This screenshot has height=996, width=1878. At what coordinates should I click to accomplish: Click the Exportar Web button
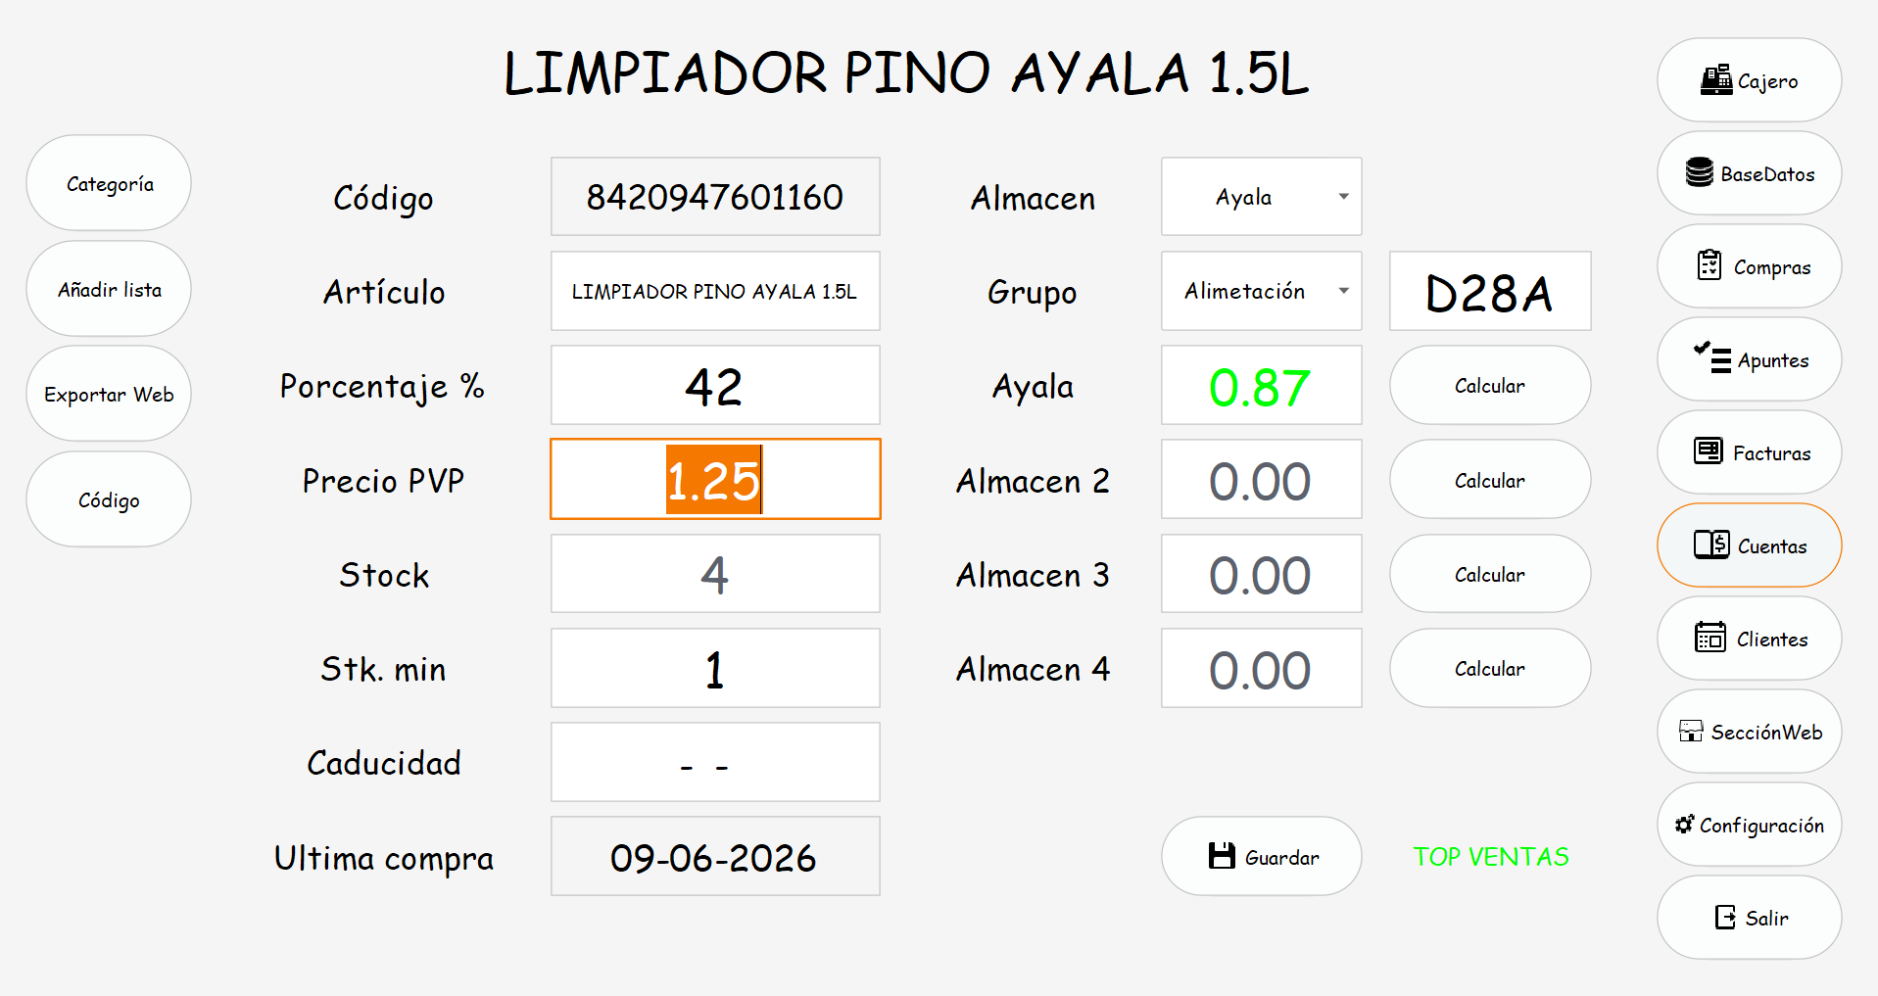click(109, 394)
